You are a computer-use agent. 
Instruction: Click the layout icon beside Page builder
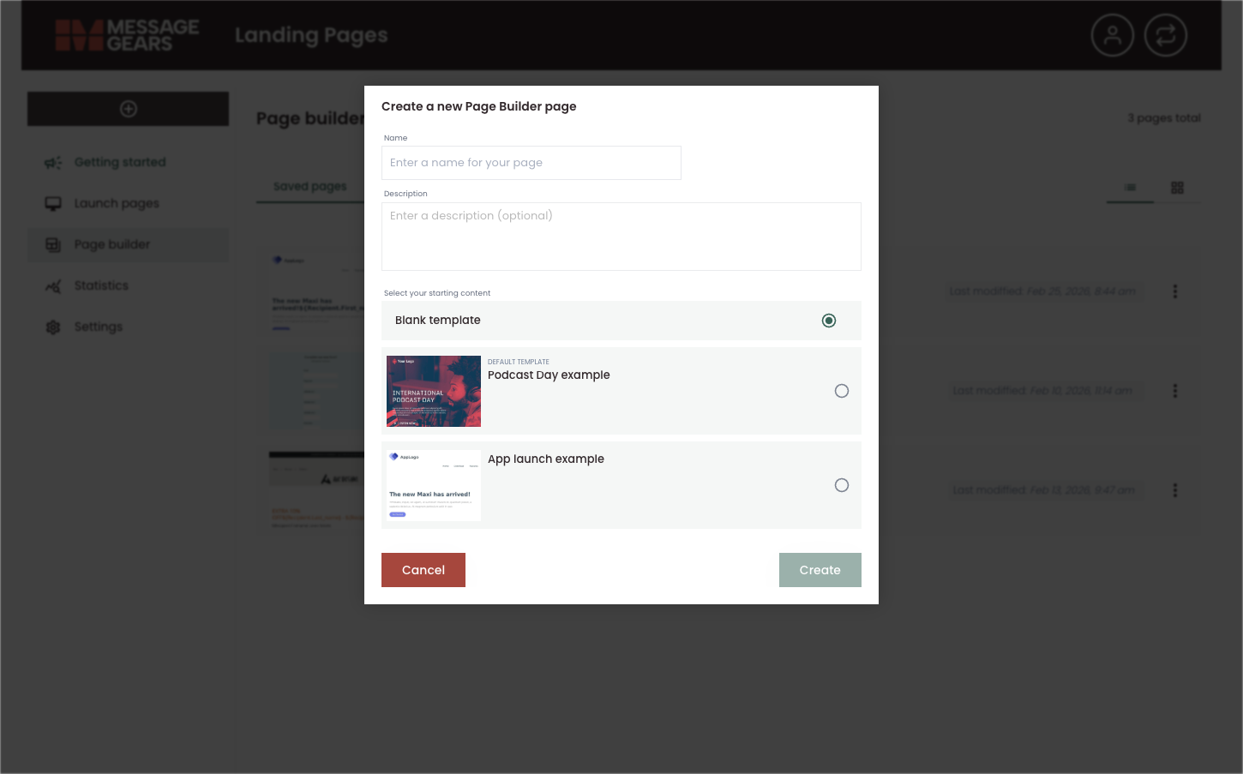53,244
